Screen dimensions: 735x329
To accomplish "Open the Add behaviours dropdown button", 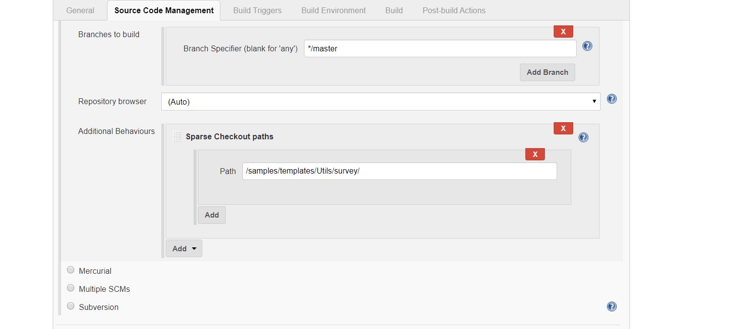I will [x=184, y=248].
